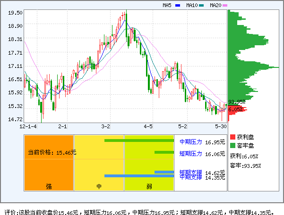Click the green 套牢盘 legend square
The width and height of the screenshot is (284, 215).
point(232,146)
